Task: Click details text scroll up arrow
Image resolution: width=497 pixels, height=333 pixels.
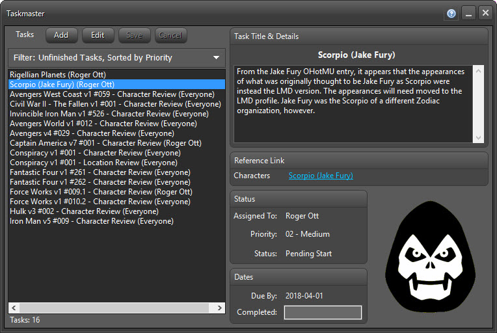Action: tap(478, 71)
